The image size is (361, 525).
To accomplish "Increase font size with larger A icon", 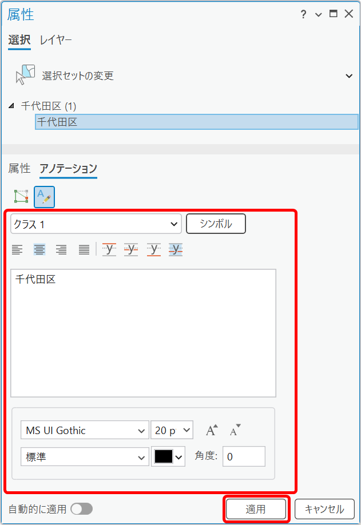I will pos(212,431).
